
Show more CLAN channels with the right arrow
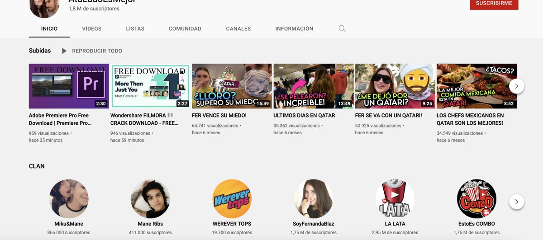pyautogui.click(x=517, y=202)
